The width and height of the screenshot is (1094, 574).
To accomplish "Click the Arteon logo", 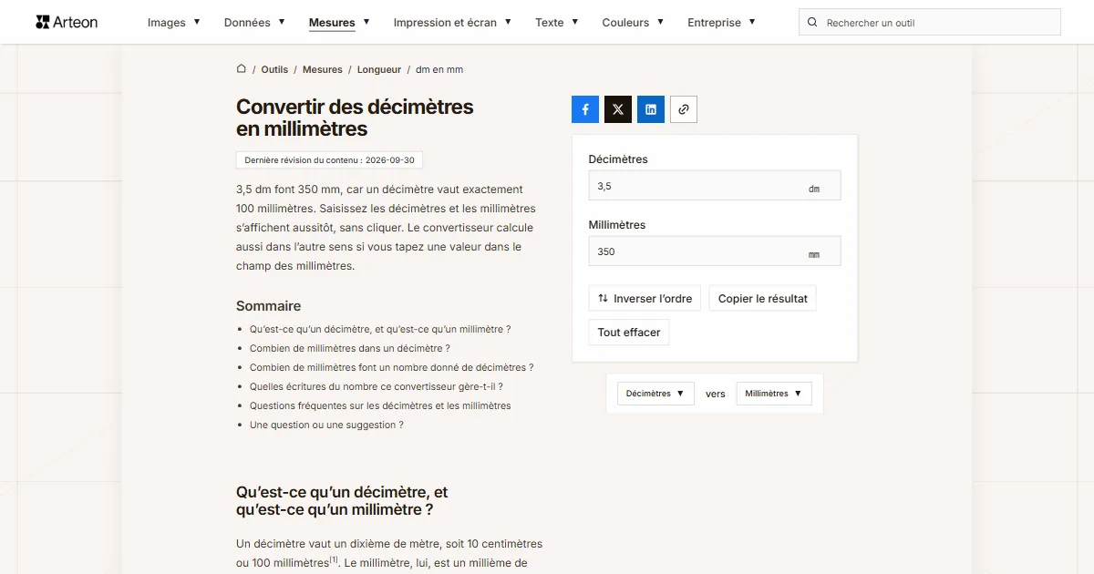I will [x=67, y=22].
